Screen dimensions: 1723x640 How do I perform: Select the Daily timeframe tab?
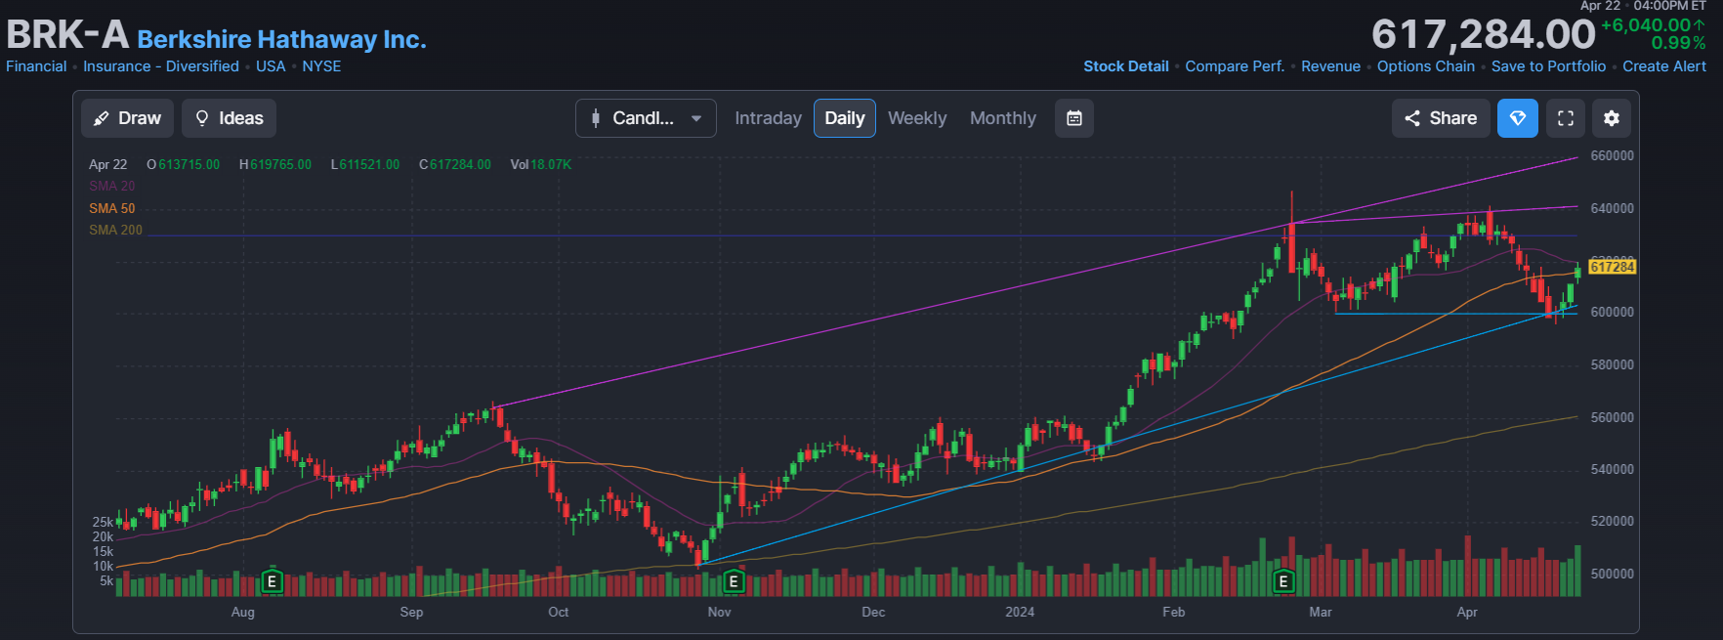point(844,118)
